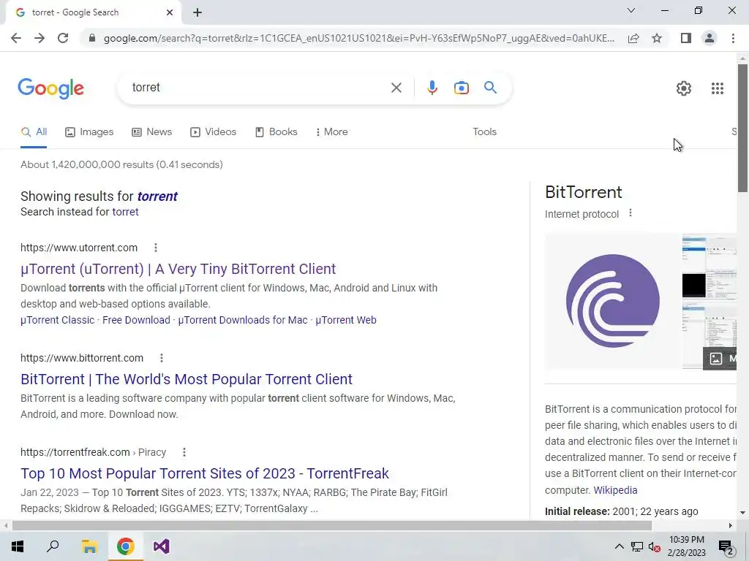749x561 pixels.
Task: Click the scroll right arrow
Action: 731,526
